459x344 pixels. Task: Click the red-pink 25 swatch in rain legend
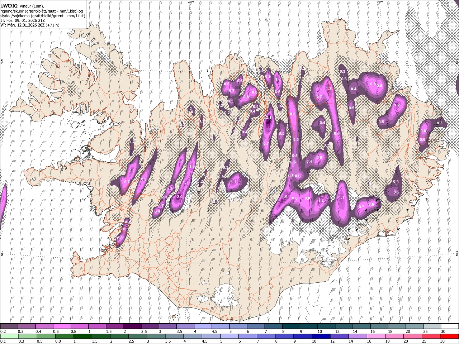pyautogui.click(x=431, y=336)
